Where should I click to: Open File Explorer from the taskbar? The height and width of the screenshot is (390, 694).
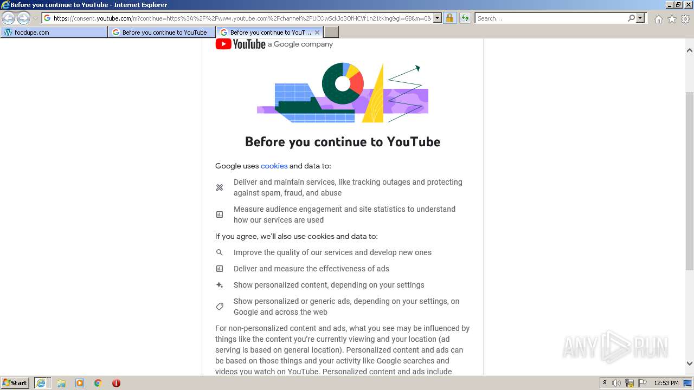click(61, 383)
